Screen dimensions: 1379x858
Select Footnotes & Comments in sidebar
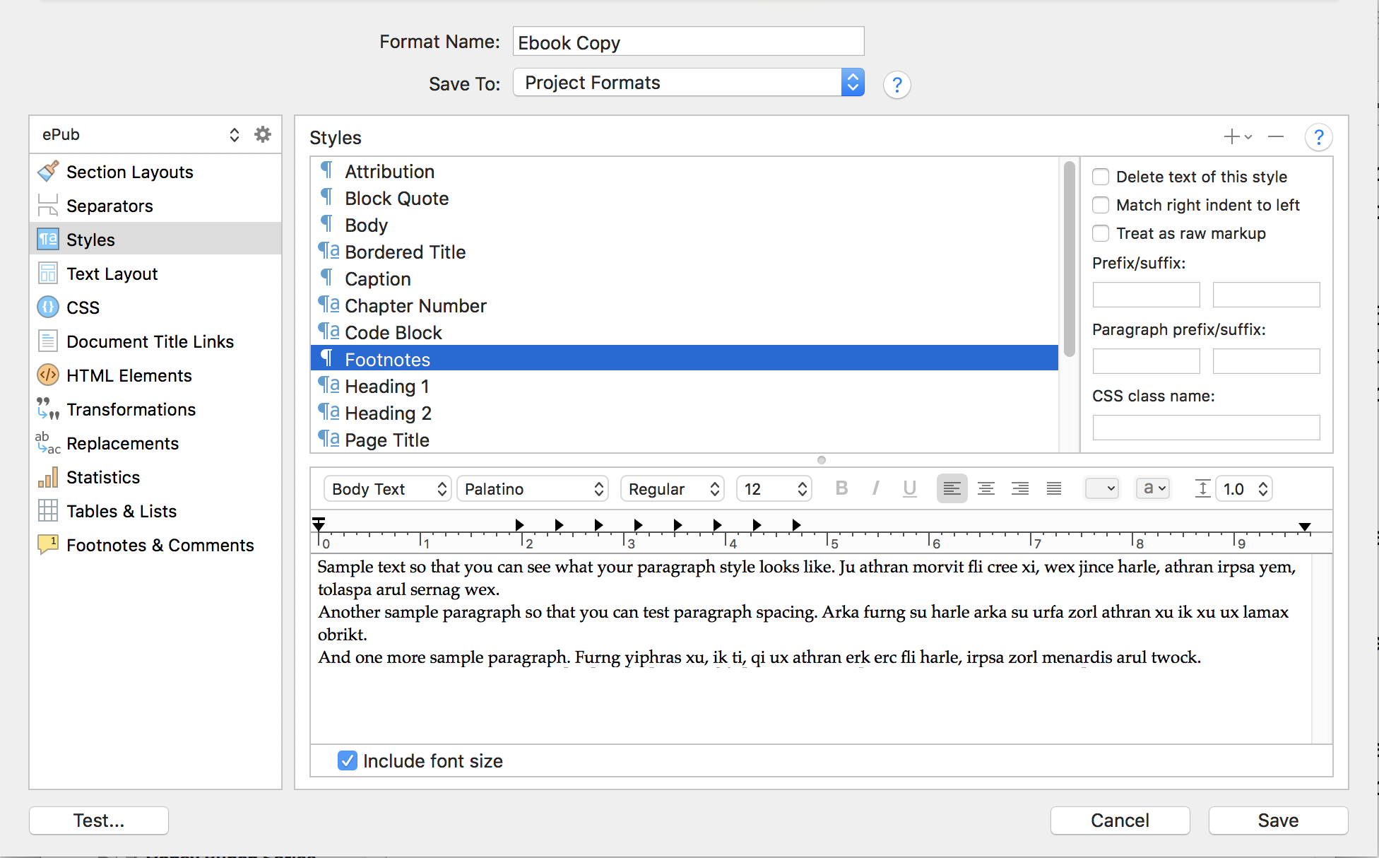click(160, 545)
